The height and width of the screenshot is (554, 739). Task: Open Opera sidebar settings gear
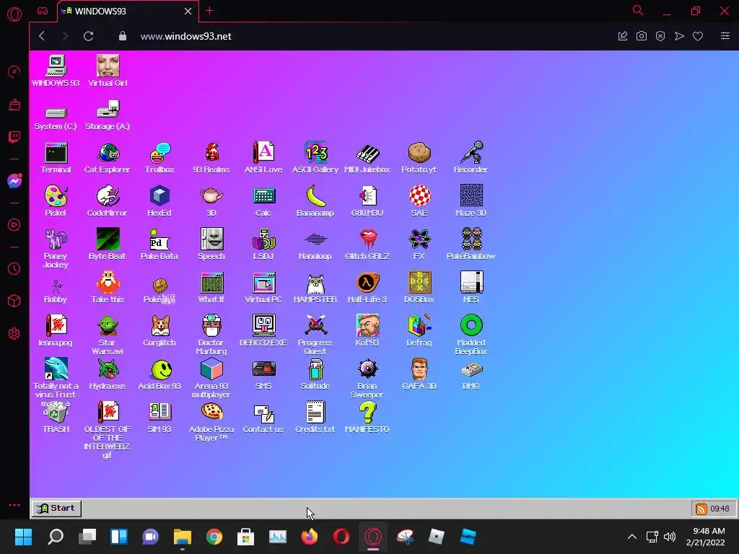[x=14, y=334]
